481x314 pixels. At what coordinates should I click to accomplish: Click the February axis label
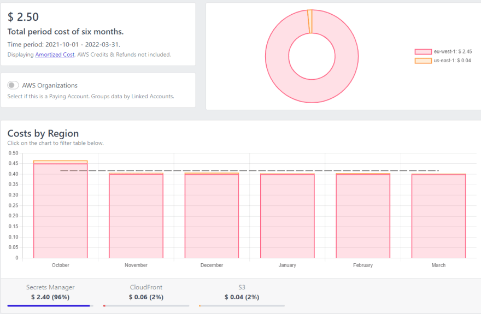point(363,265)
